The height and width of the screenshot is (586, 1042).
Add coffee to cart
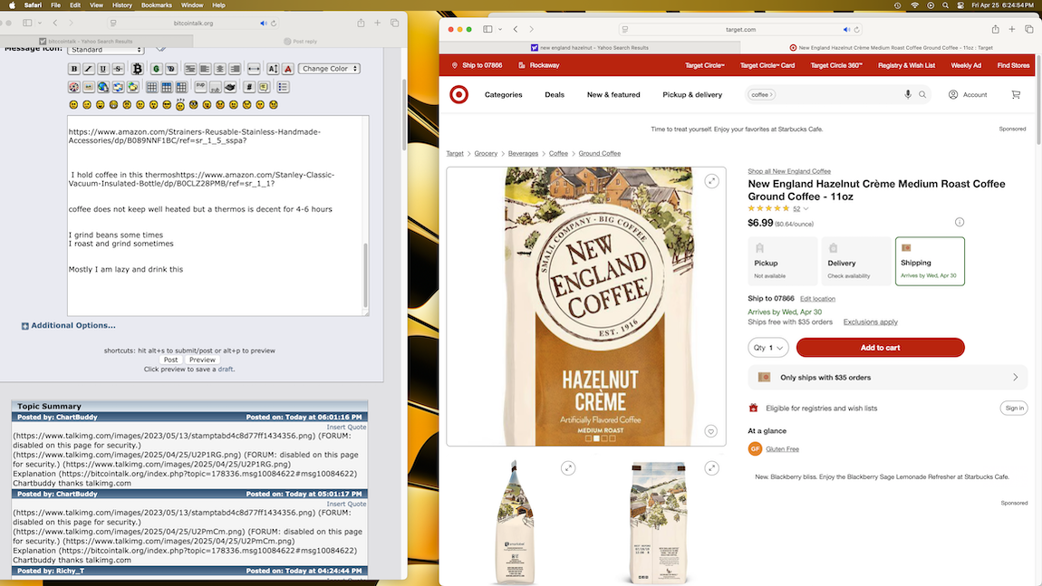[x=881, y=348]
